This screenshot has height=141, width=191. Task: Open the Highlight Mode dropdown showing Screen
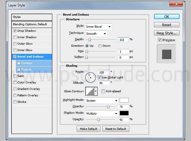pyautogui.click(x=102, y=100)
